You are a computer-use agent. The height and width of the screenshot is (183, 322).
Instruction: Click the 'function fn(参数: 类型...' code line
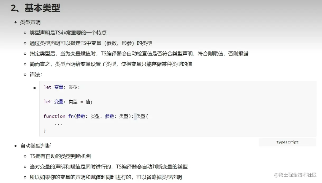point(96,116)
